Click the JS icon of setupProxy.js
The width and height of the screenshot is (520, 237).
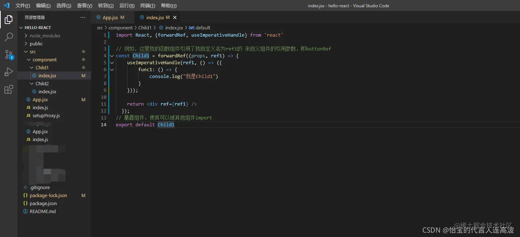coord(28,115)
